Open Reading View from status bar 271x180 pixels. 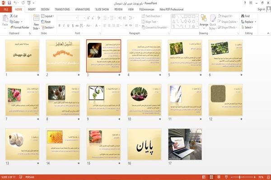(x=219, y=177)
